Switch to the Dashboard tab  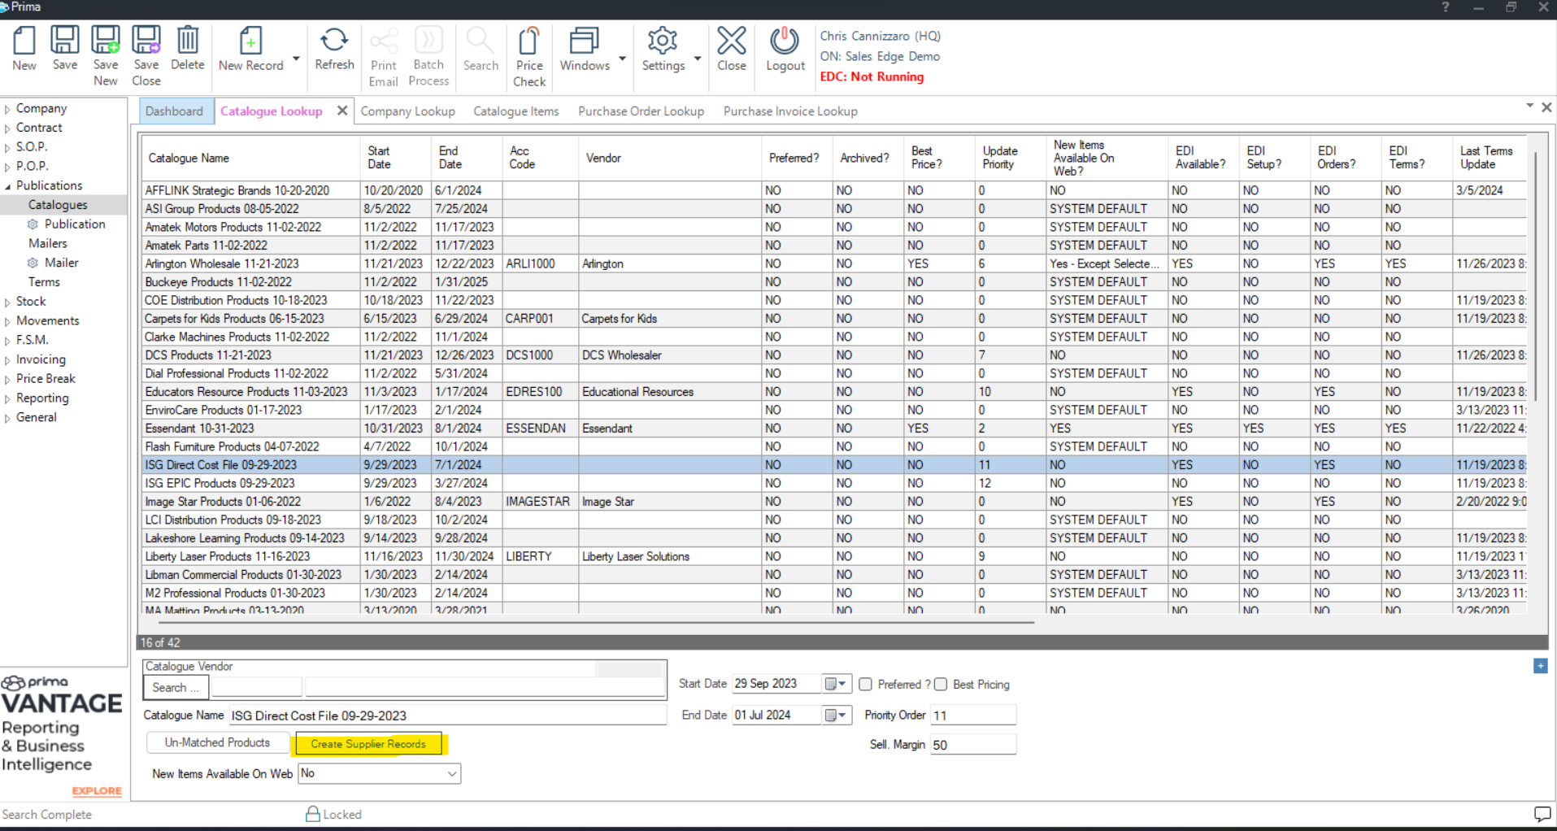(174, 111)
